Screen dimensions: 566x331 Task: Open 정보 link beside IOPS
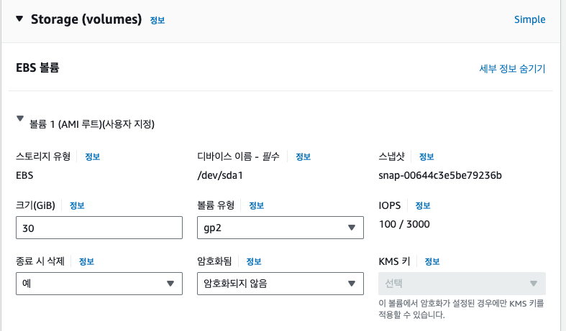(x=422, y=205)
